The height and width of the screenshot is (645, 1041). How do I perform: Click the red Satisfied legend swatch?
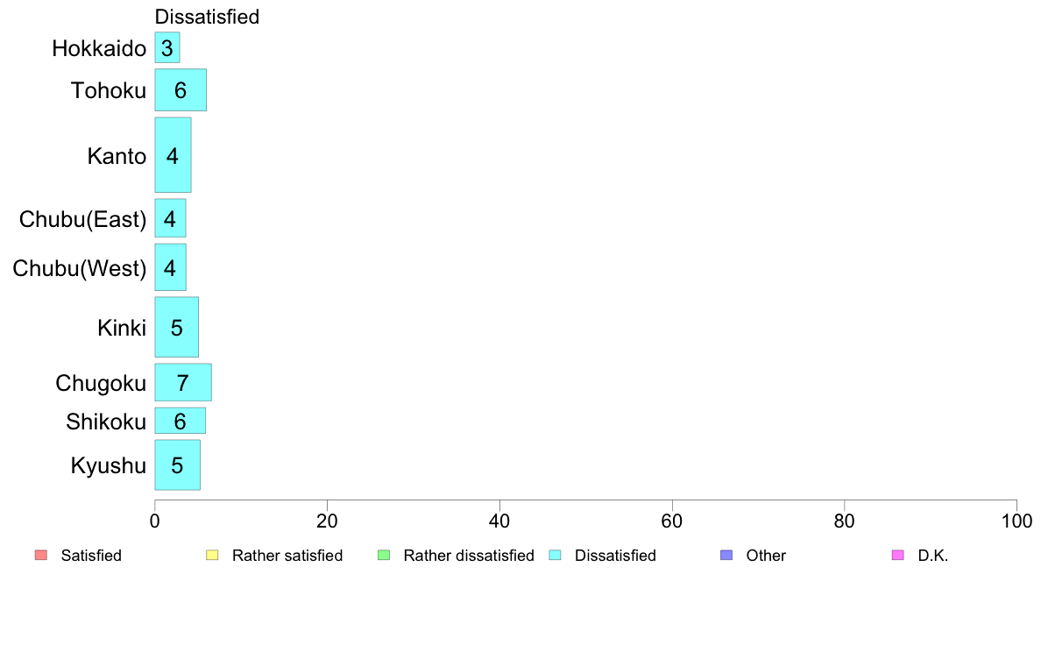pos(41,556)
